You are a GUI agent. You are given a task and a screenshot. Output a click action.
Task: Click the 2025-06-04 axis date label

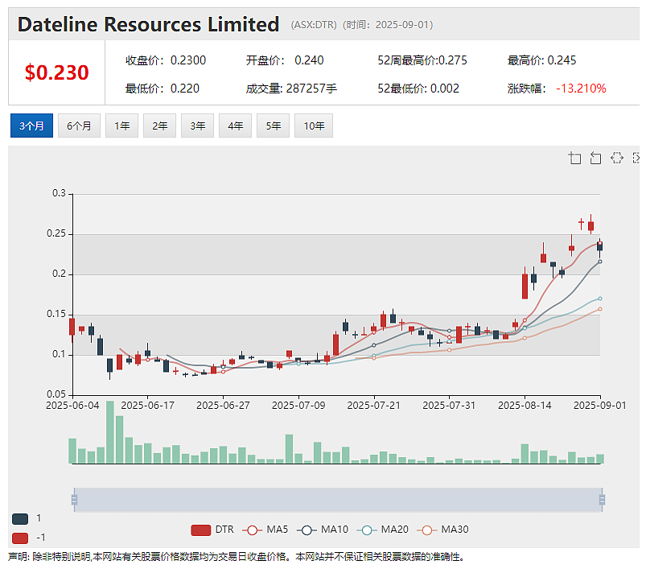(72, 406)
